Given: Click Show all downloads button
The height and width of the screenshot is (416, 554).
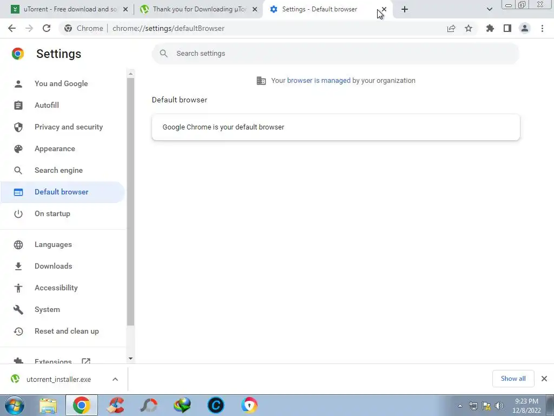Looking at the screenshot, I should (x=513, y=379).
